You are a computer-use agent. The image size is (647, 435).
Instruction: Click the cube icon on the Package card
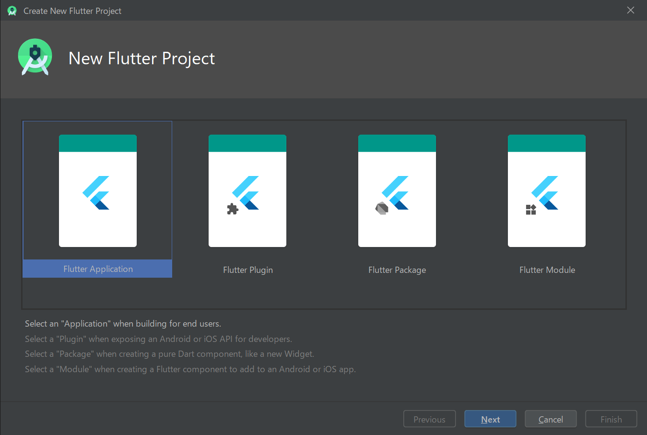pos(382,208)
